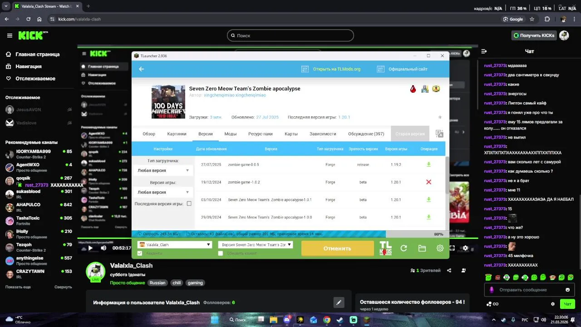Click the Kick Поиск search field
Image resolution: width=581 pixels, height=327 pixels.
pos(290,35)
